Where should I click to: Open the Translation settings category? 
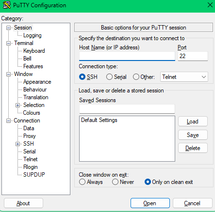tap(36, 97)
